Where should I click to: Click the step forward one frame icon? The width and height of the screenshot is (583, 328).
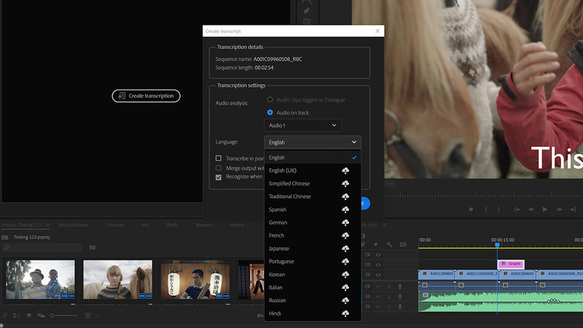tap(558, 210)
